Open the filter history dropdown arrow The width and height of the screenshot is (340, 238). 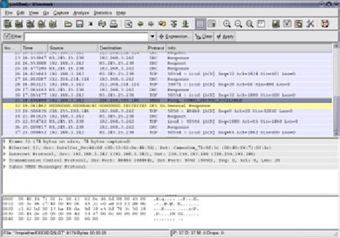pos(152,36)
